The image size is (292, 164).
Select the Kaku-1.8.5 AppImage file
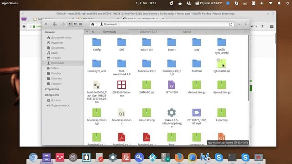172,113
